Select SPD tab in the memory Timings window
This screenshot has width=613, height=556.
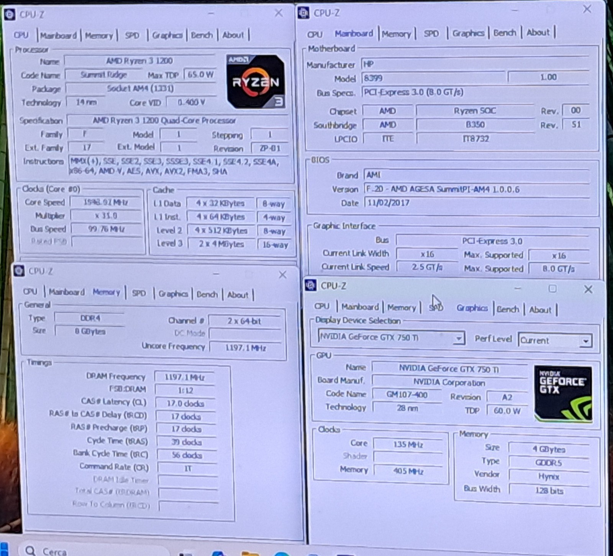coord(139,293)
